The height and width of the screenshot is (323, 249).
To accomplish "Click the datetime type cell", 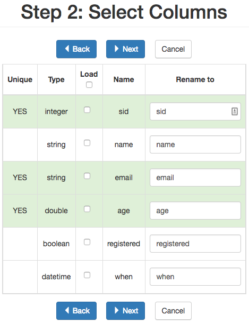I will [56, 277].
